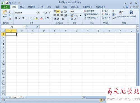This screenshot has height=103, width=140.
Task: Select the Sheet1 worksheet tab
Action: pos(15,97)
